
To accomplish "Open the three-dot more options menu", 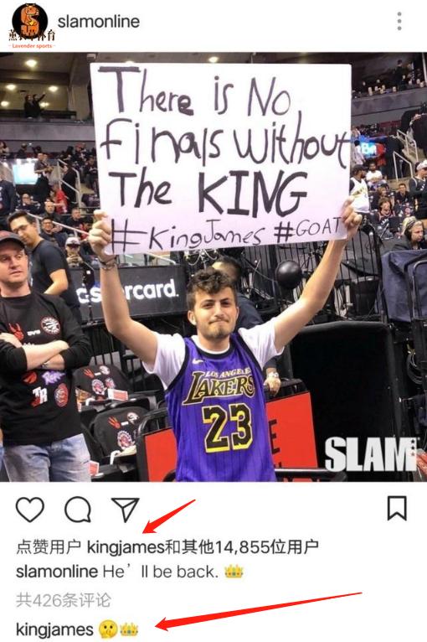I will pyautogui.click(x=399, y=21).
